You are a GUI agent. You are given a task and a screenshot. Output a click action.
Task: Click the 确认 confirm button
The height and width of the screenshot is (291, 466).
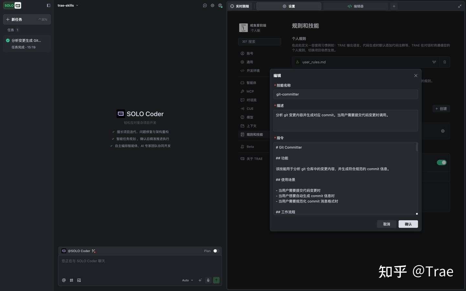click(408, 224)
